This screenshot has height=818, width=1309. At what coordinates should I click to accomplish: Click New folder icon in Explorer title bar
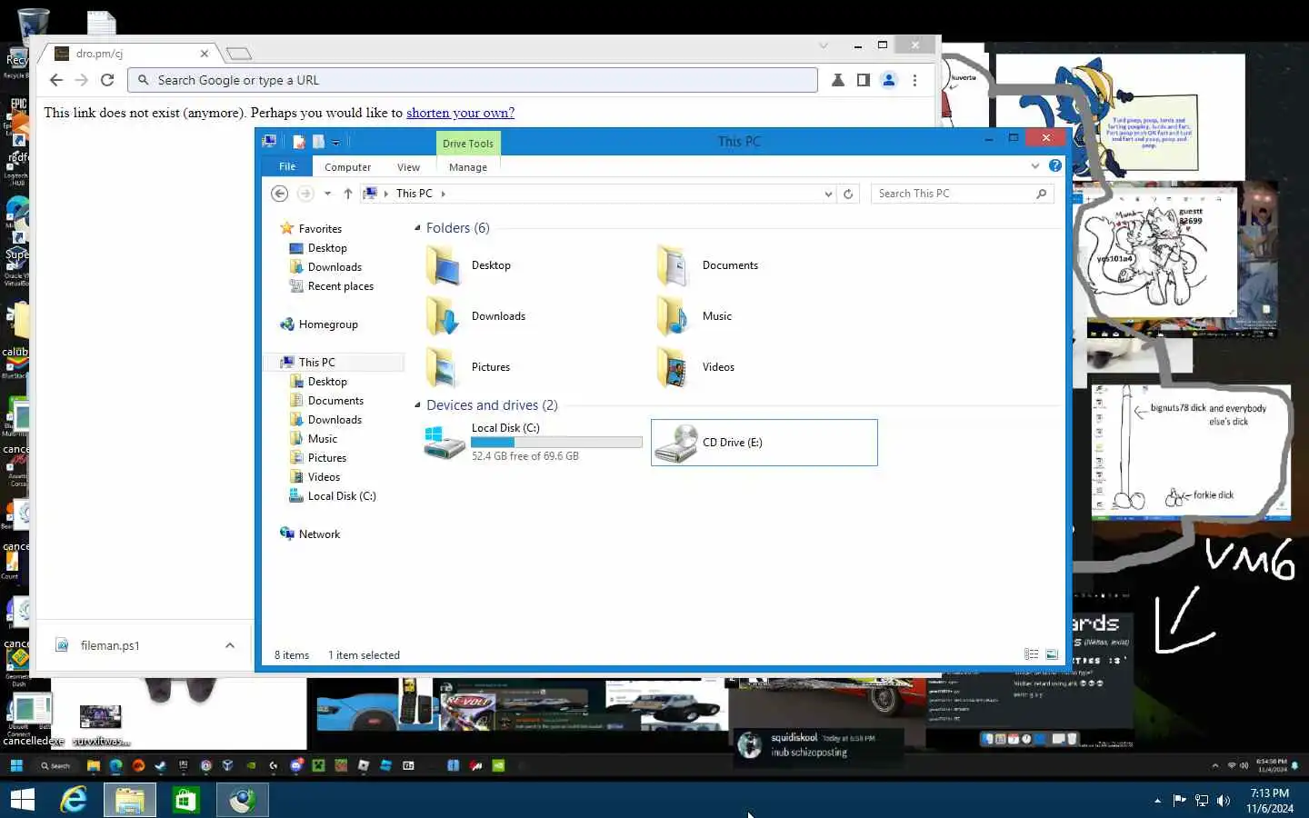coord(318,142)
